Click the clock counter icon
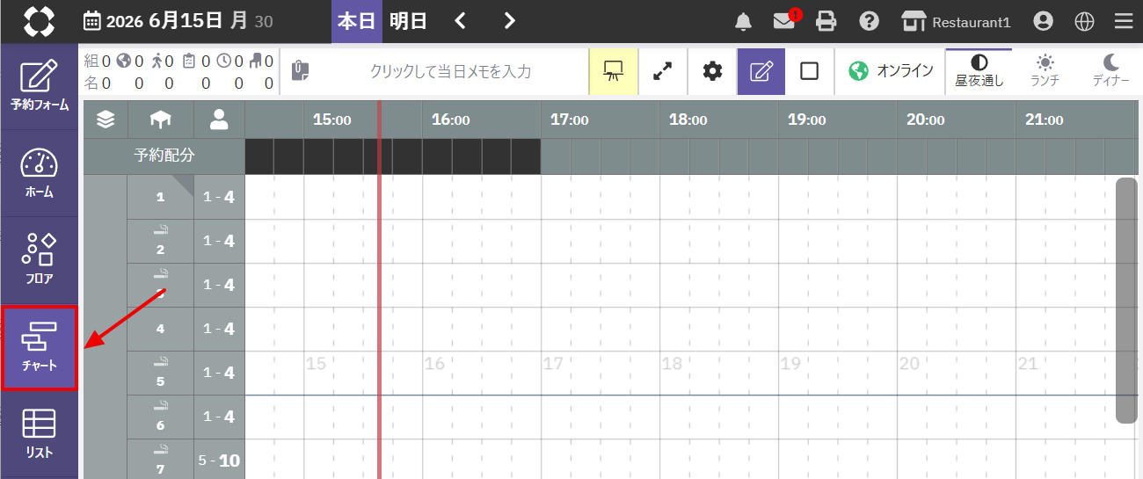This screenshot has height=479, width=1143. click(224, 62)
